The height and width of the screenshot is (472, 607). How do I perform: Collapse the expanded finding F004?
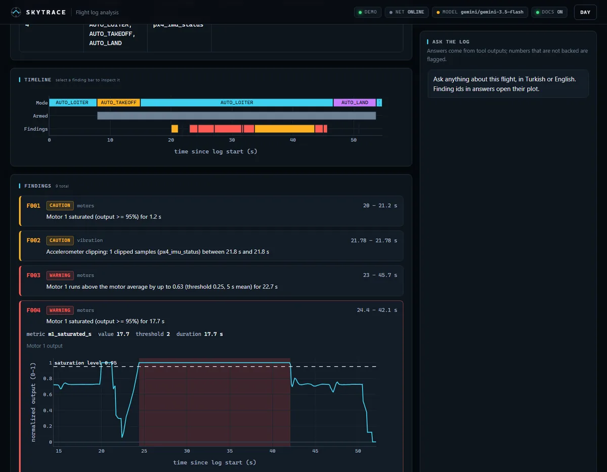(211, 315)
